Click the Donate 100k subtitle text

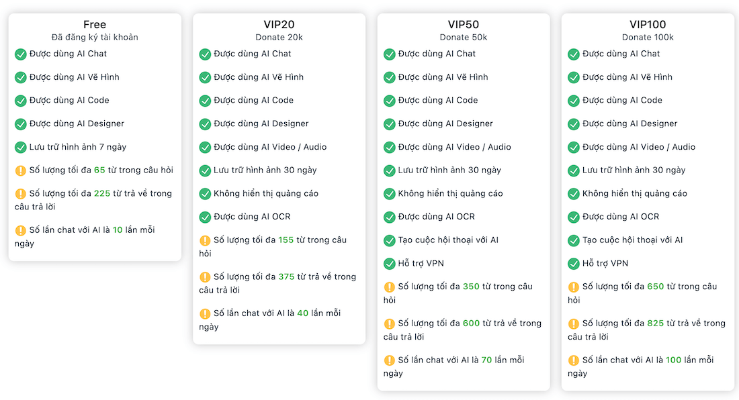point(648,38)
